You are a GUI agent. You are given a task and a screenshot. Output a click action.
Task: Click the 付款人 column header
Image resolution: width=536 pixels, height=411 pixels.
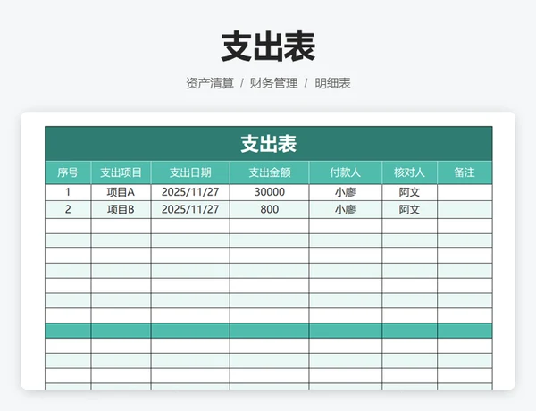pos(345,172)
